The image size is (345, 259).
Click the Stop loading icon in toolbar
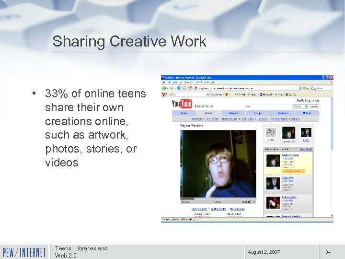coord(184,88)
